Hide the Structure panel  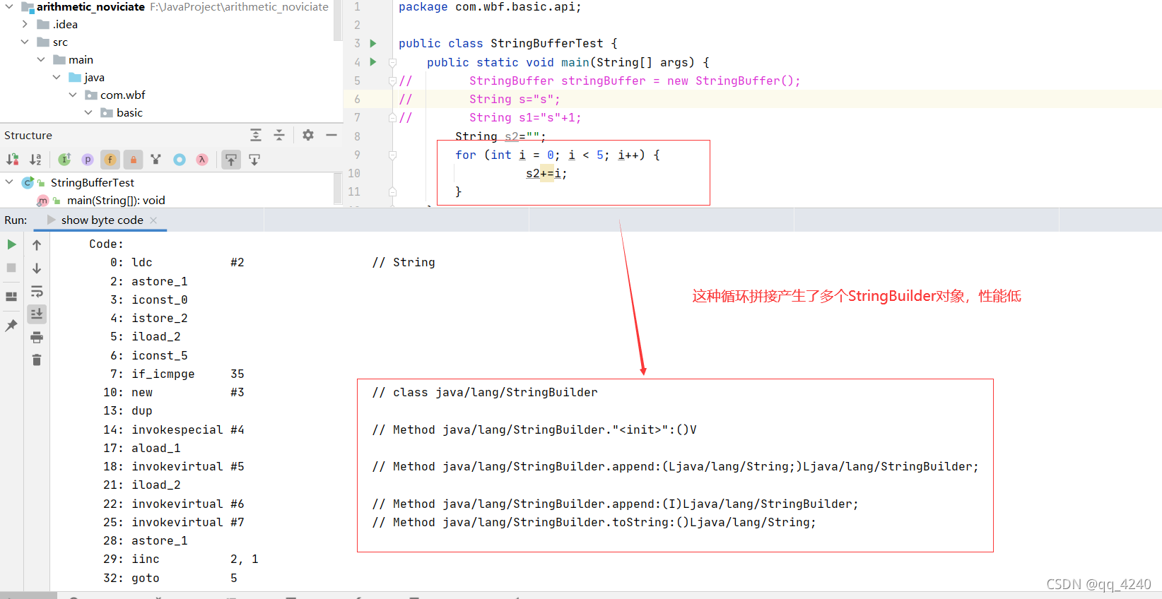[331, 135]
